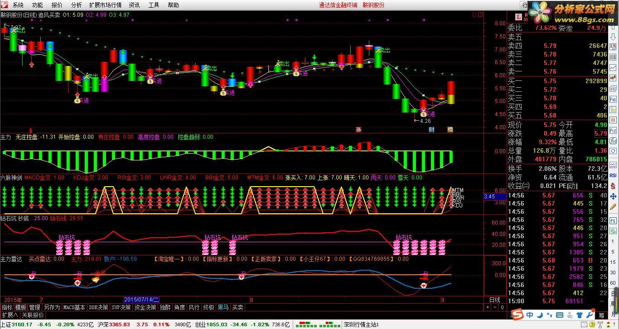The height and width of the screenshot is (329, 619).
Task: Open the 日线 period selector
Action: [495, 300]
